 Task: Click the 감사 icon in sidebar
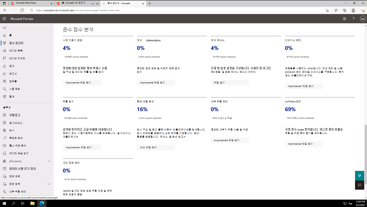[x=4, y=130]
